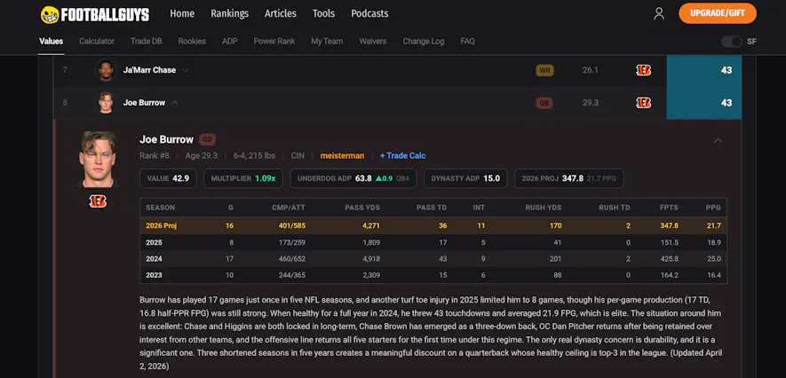Click the UNDERDOG ADP 63.8 pill
The height and width of the screenshot is (378, 786).
tap(353, 178)
